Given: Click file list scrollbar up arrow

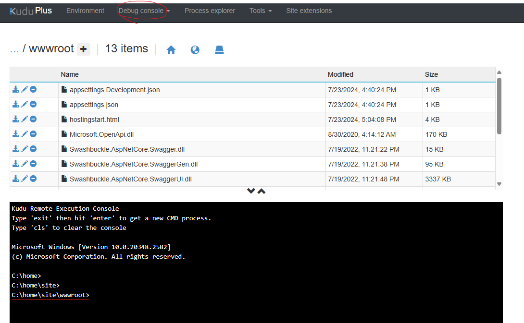Looking at the screenshot, I should 499,72.
